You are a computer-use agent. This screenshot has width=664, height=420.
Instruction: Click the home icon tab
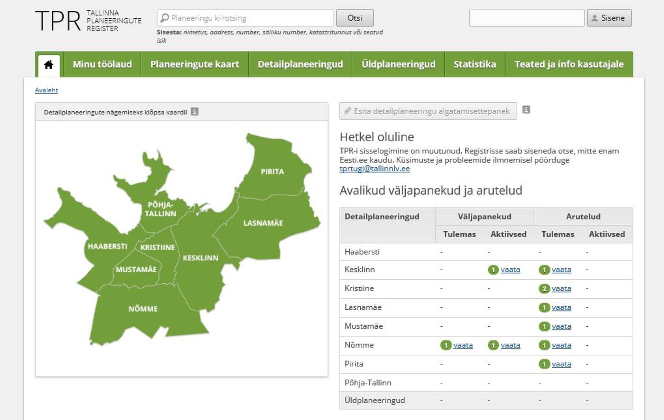[49, 65]
